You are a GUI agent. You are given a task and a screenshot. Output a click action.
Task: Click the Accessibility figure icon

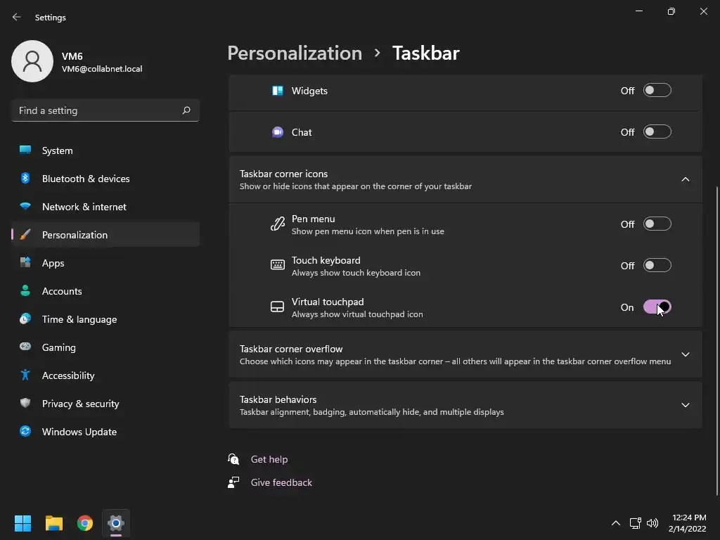tap(25, 375)
